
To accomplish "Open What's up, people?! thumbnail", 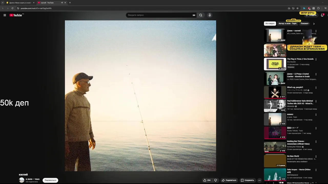I will click(275, 92).
